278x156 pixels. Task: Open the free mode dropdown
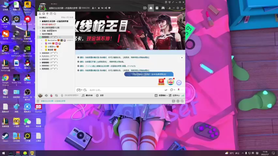(43, 18)
